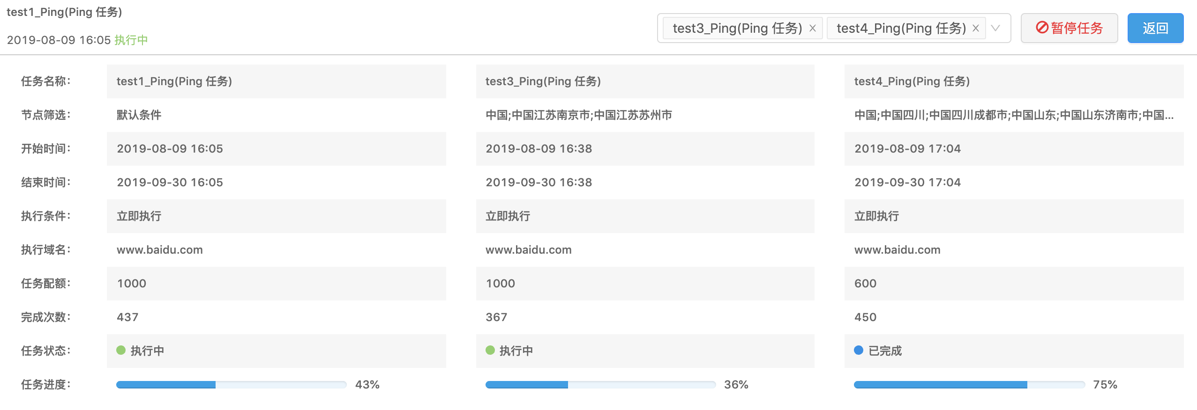This screenshot has height=410, width=1197.
Task: Click the 暂停任务 pause button
Action: [1069, 28]
